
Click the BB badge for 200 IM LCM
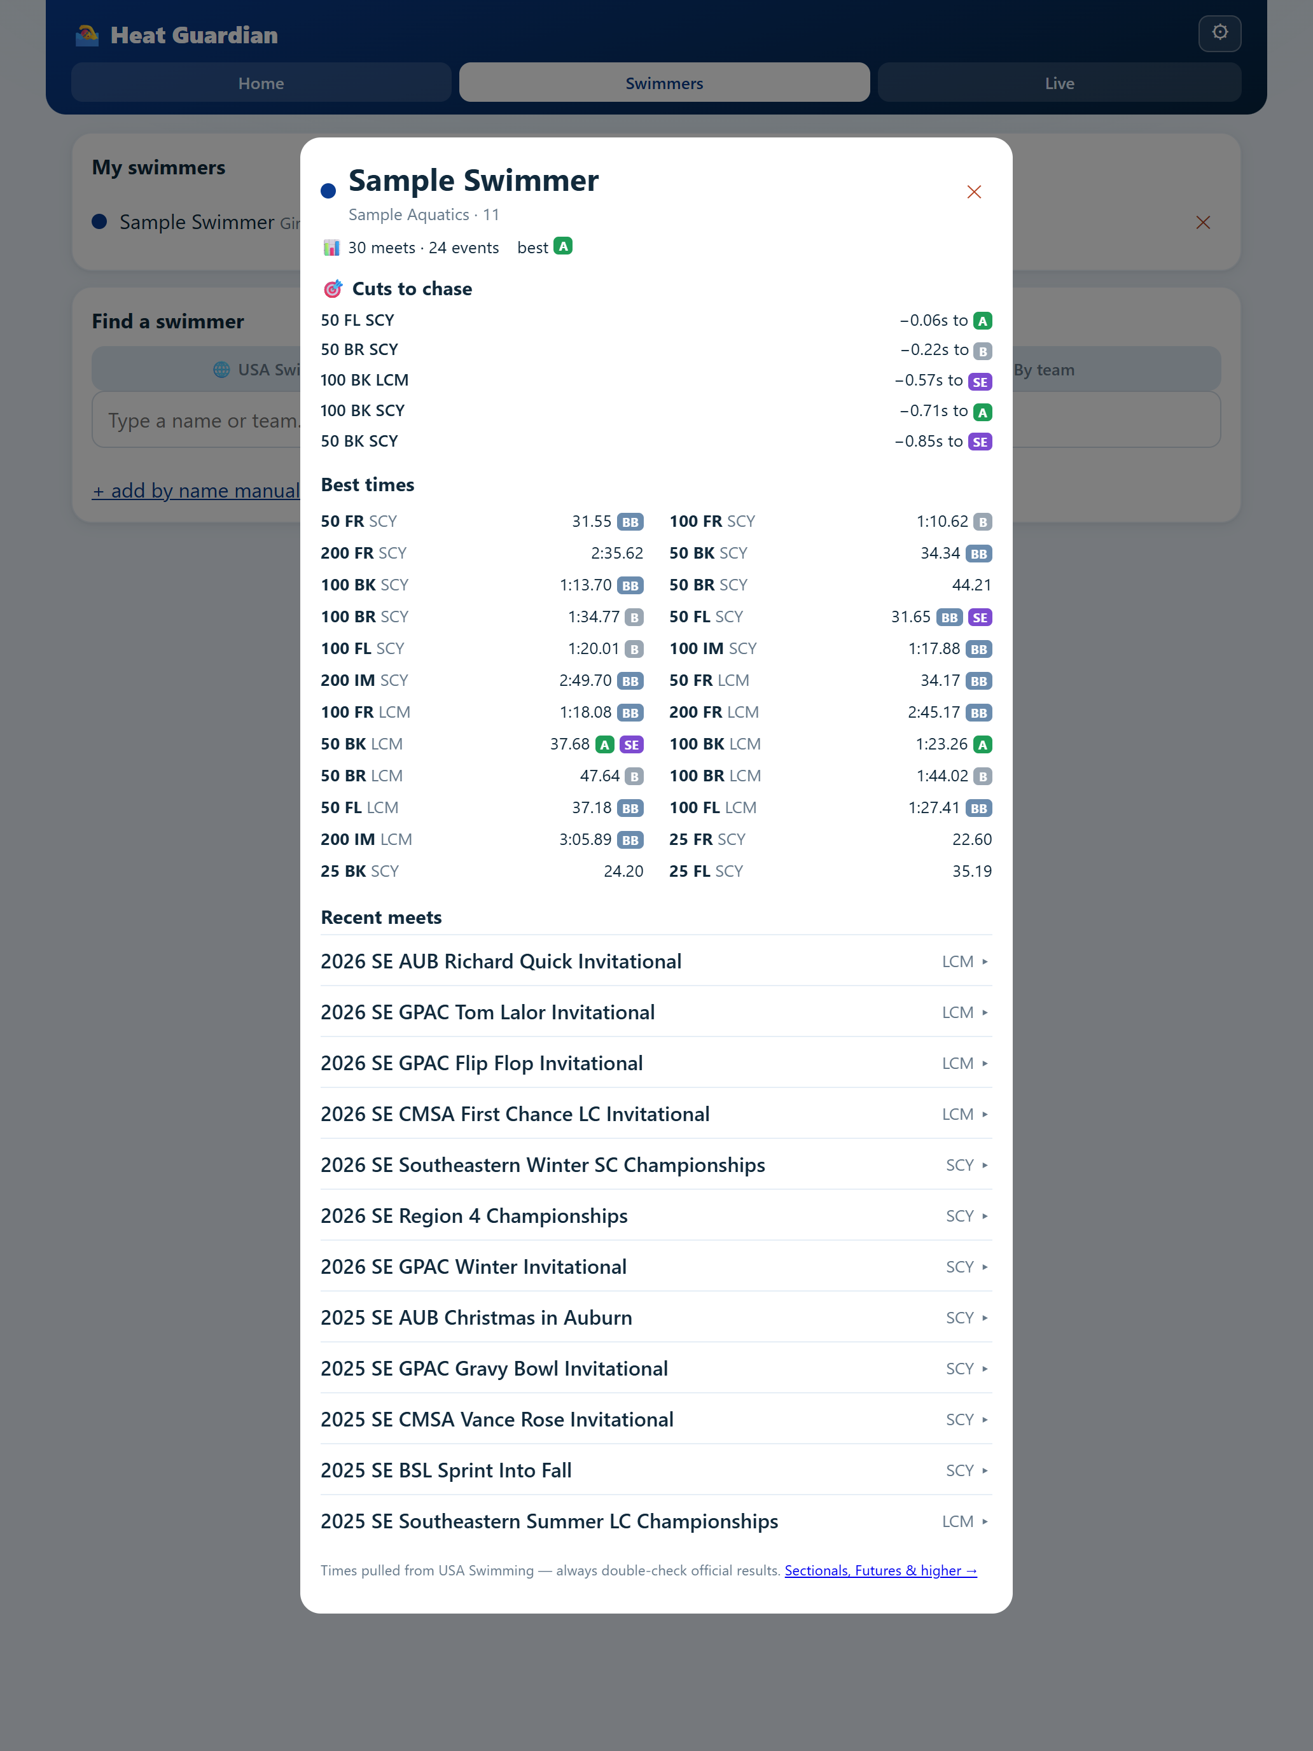pos(630,840)
